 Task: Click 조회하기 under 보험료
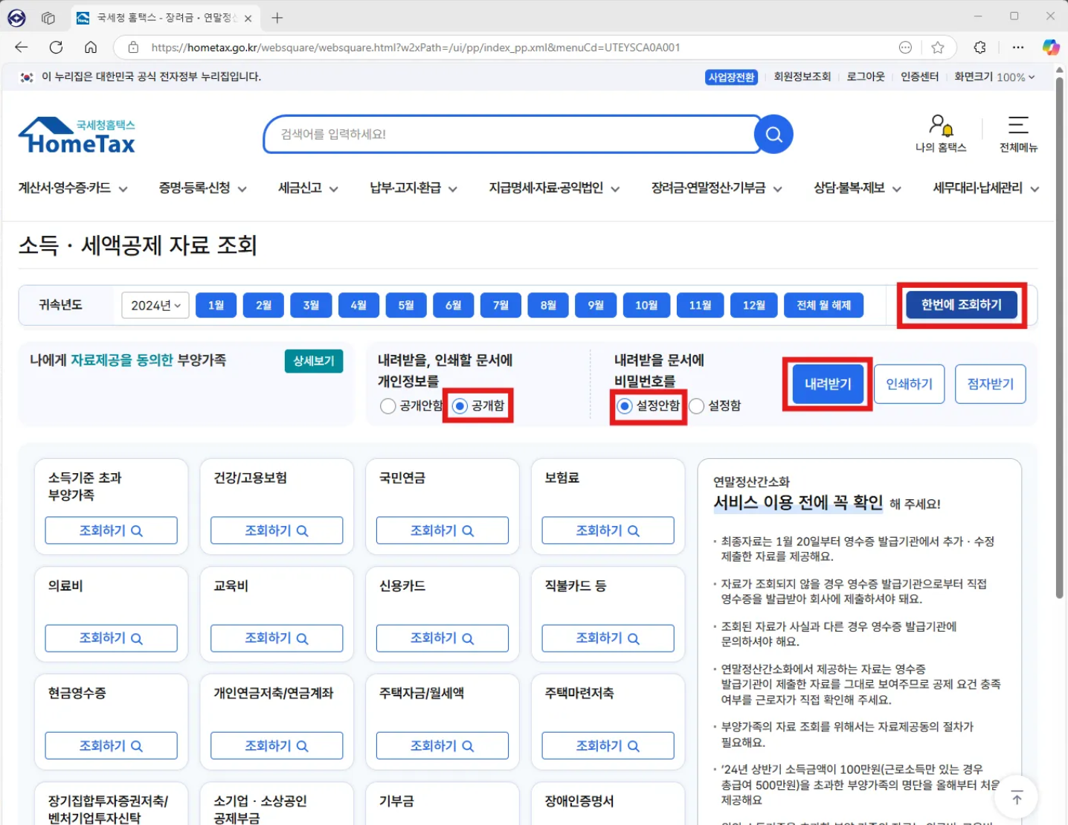click(608, 530)
